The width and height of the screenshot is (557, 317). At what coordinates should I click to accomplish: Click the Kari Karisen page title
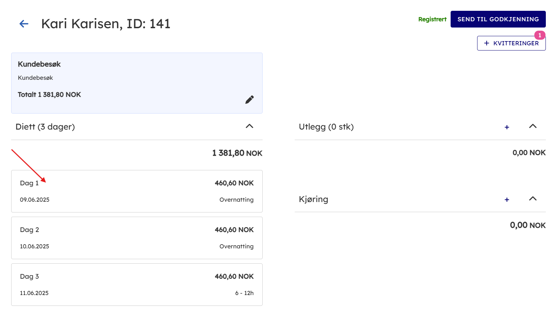[106, 24]
